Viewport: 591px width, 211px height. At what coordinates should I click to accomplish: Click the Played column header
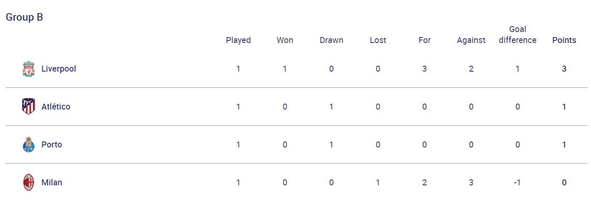[x=238, y=40]
